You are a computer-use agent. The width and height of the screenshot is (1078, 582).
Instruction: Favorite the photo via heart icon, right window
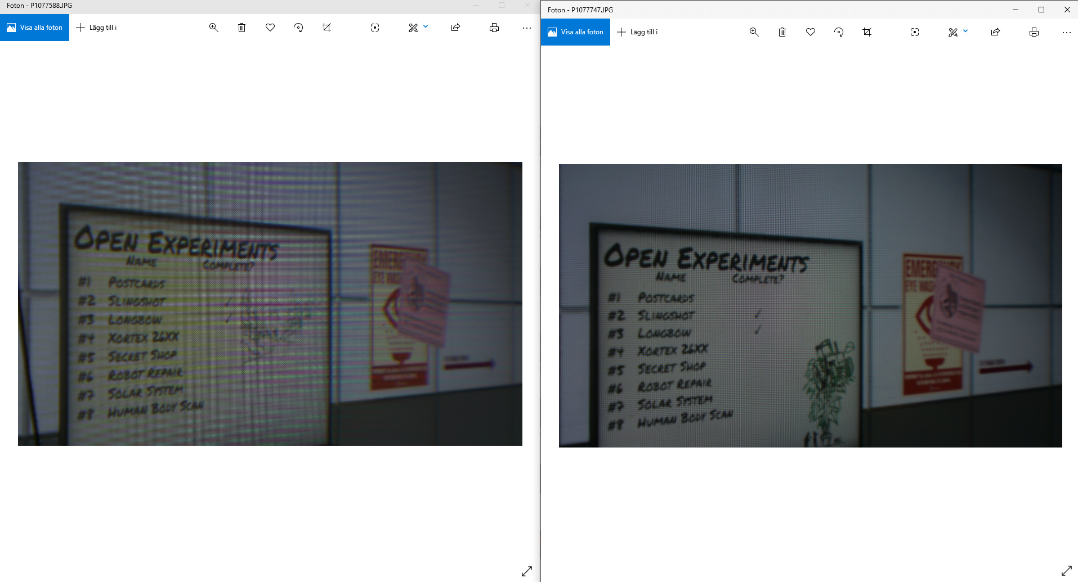(811, 32)
